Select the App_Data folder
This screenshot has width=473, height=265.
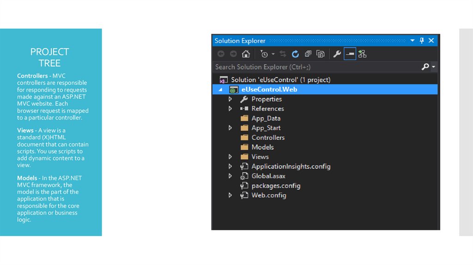click(266, 119)
